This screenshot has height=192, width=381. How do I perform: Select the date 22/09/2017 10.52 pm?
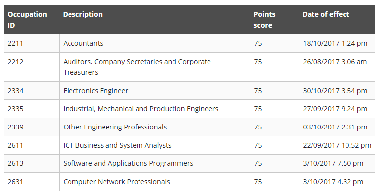click(337, 145)
